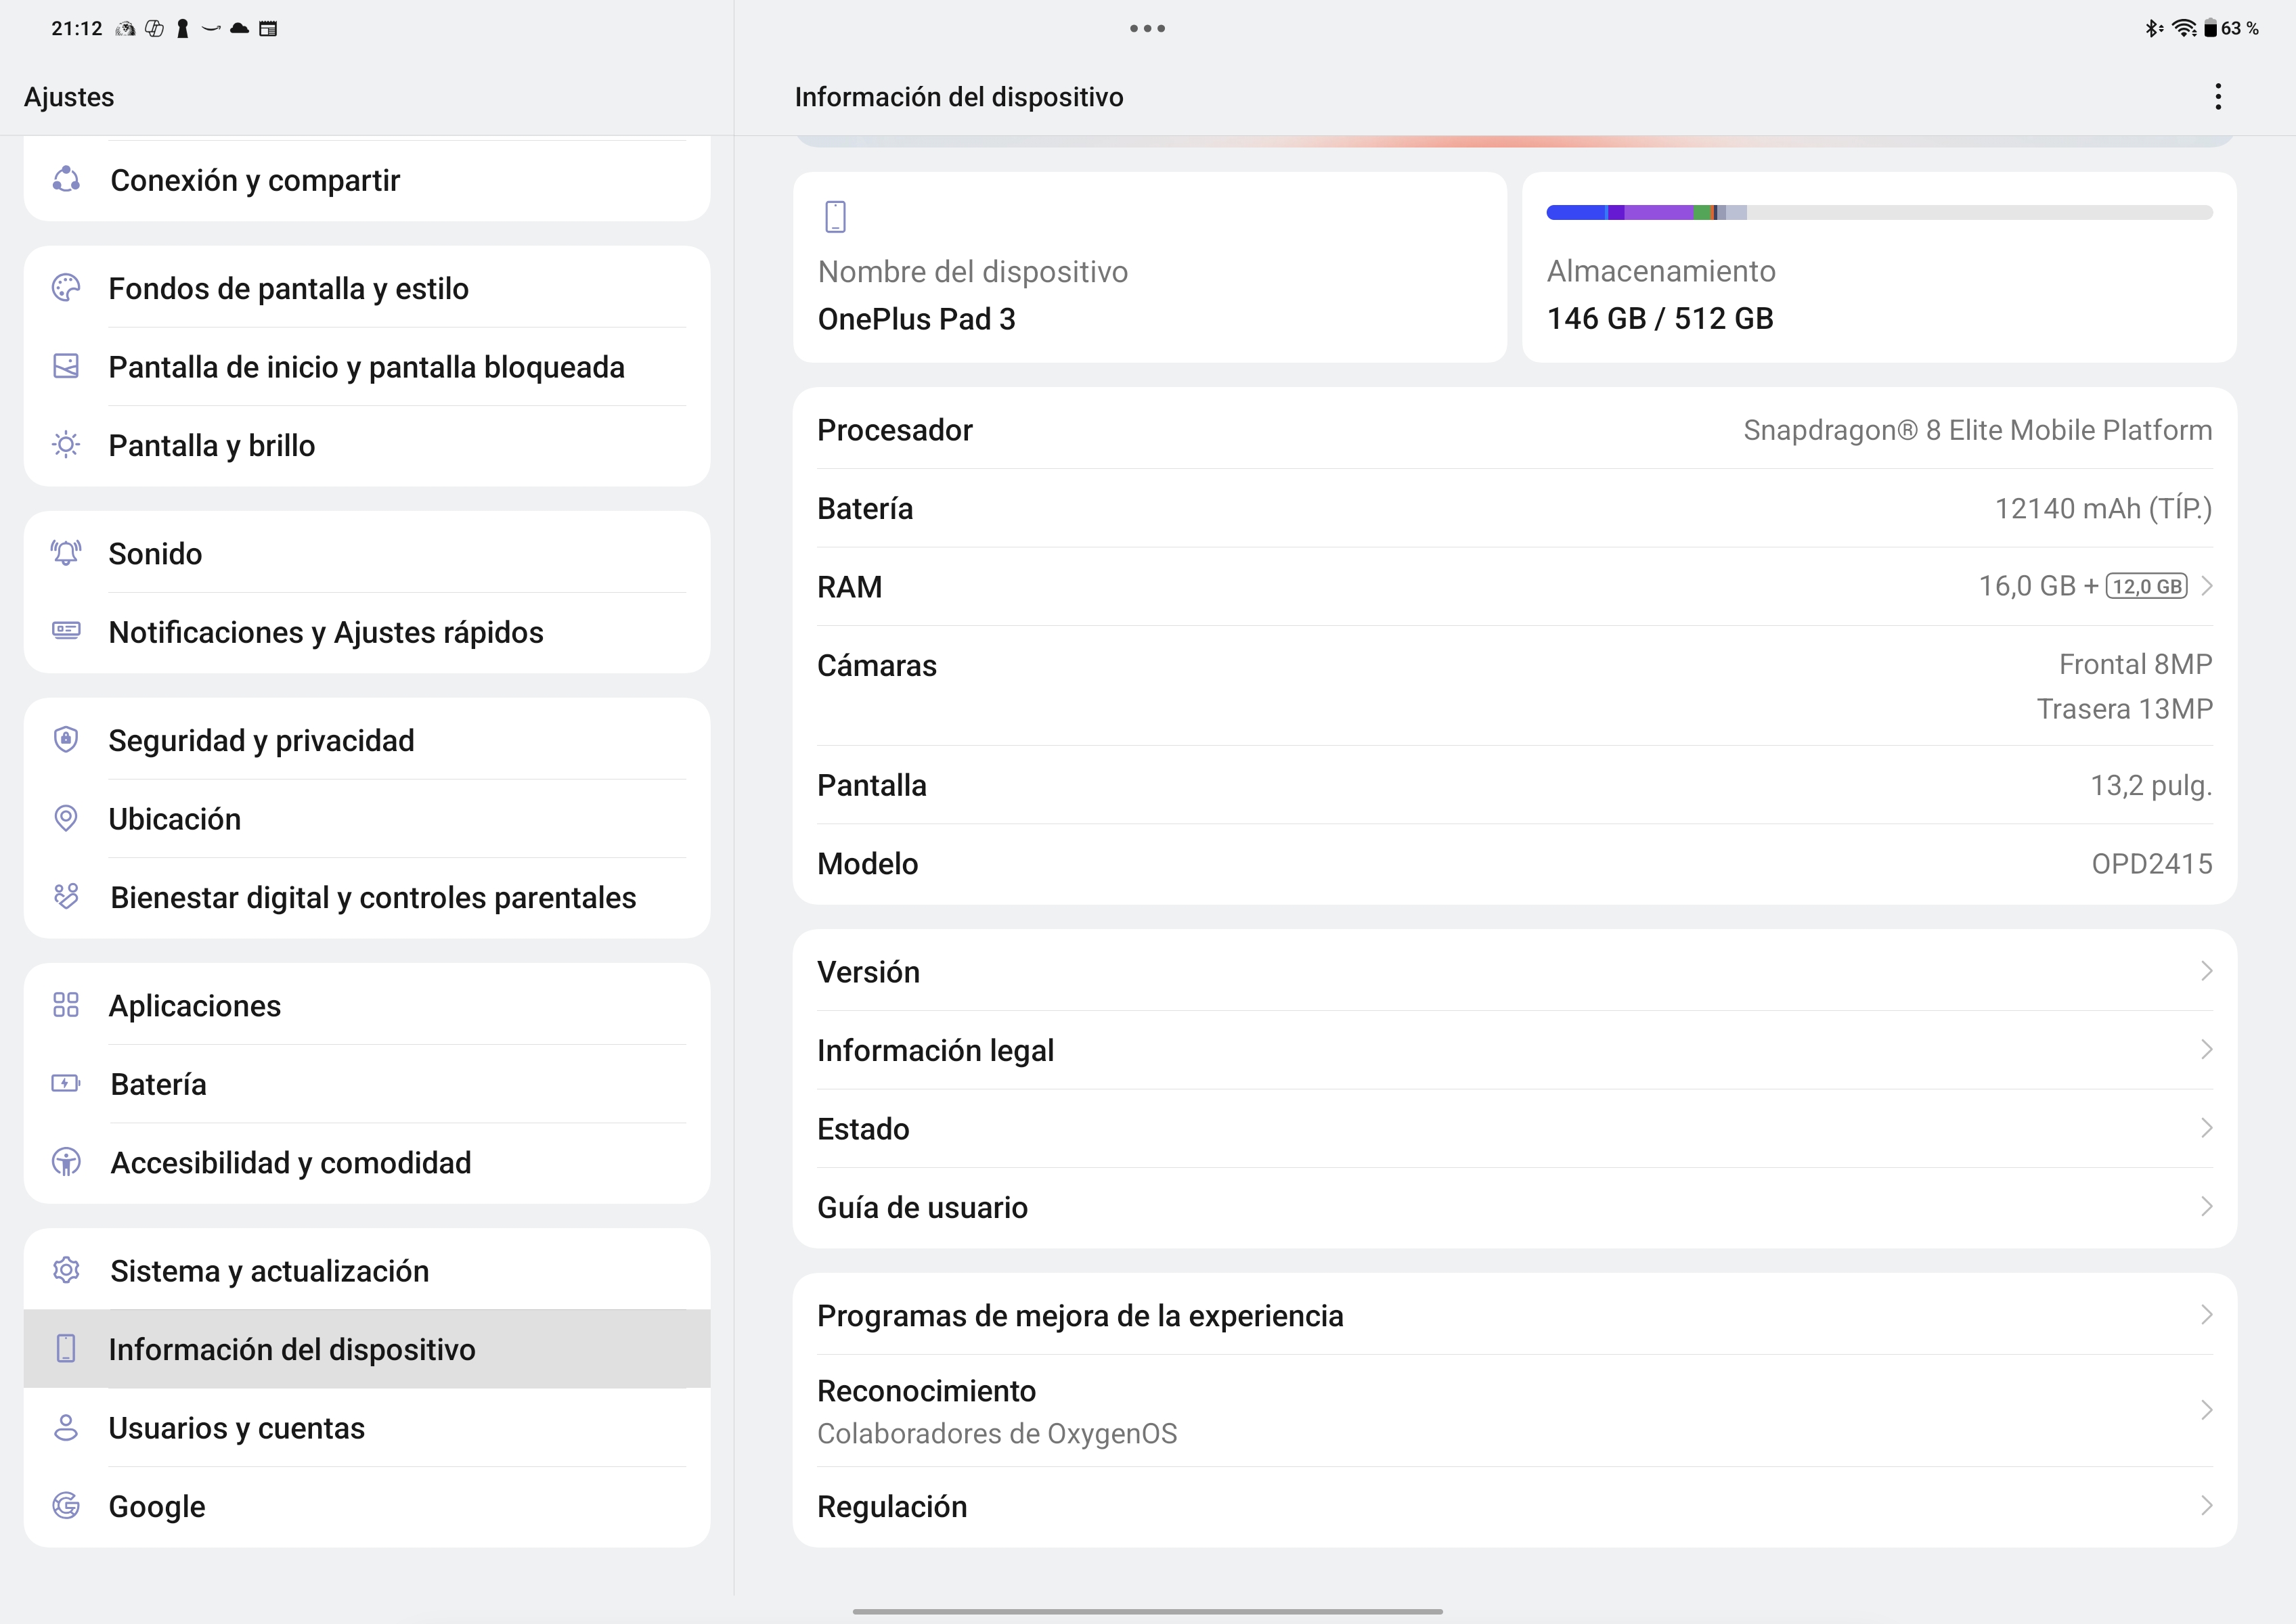Tap the Usuarios y cuentas person icon

click(x=66, y=1428)
